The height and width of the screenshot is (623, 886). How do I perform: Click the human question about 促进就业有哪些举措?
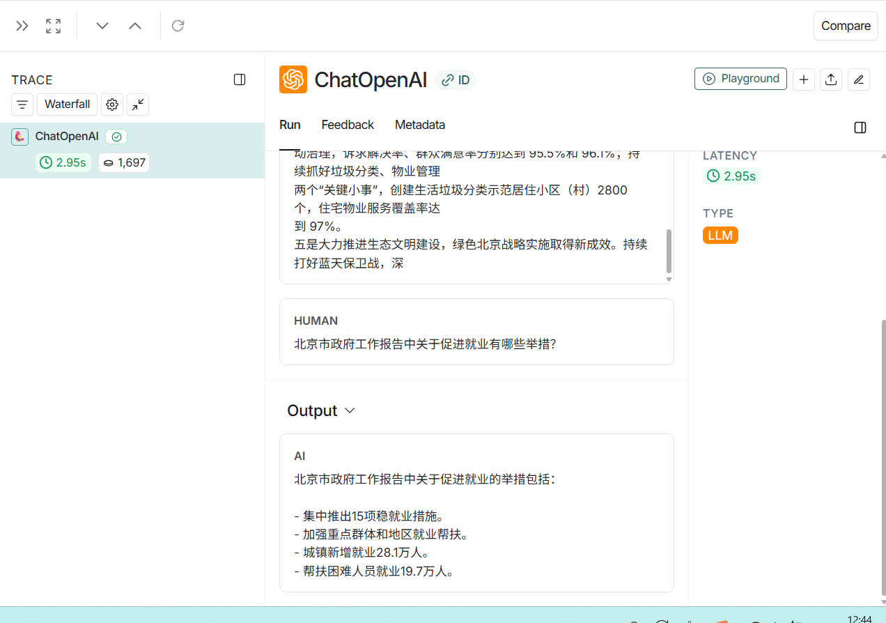[x=425, y=344]
